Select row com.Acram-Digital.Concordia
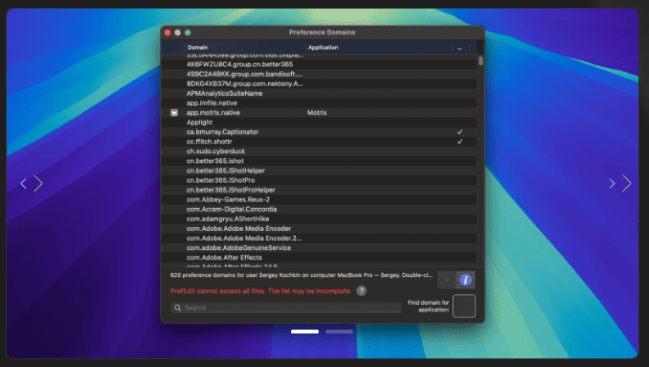The width and height of the screenshot is (649, 367). (319, 209)
